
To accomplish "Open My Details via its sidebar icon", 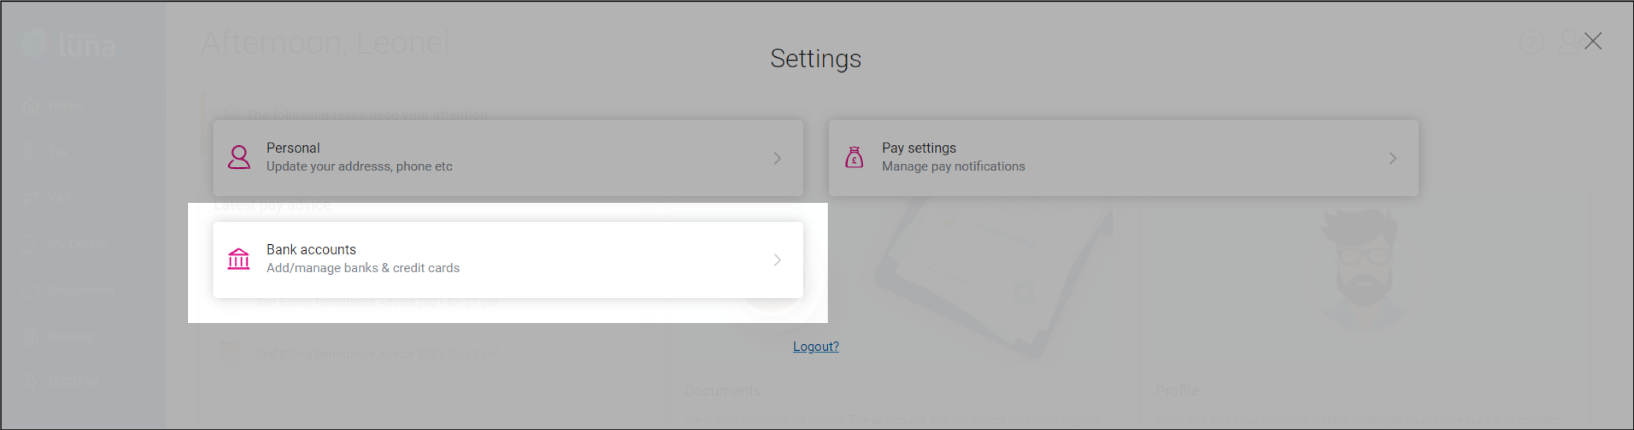I will click(x=32, y=244).
